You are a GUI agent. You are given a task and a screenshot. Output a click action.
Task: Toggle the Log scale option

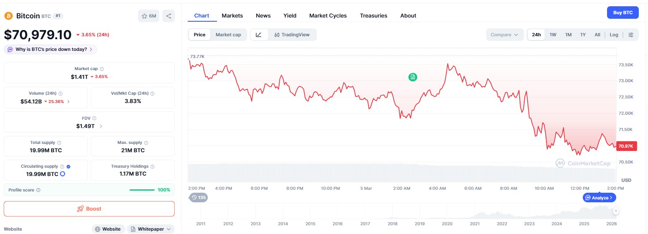click(614, 35)
